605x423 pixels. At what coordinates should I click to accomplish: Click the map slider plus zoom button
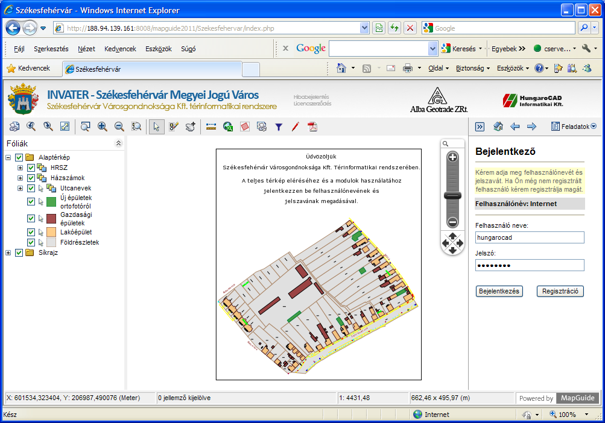coord(452,157)
